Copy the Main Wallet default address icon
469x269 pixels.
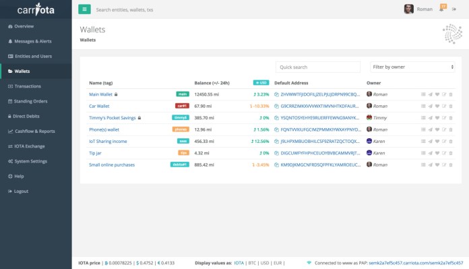[x=276, y=94]
